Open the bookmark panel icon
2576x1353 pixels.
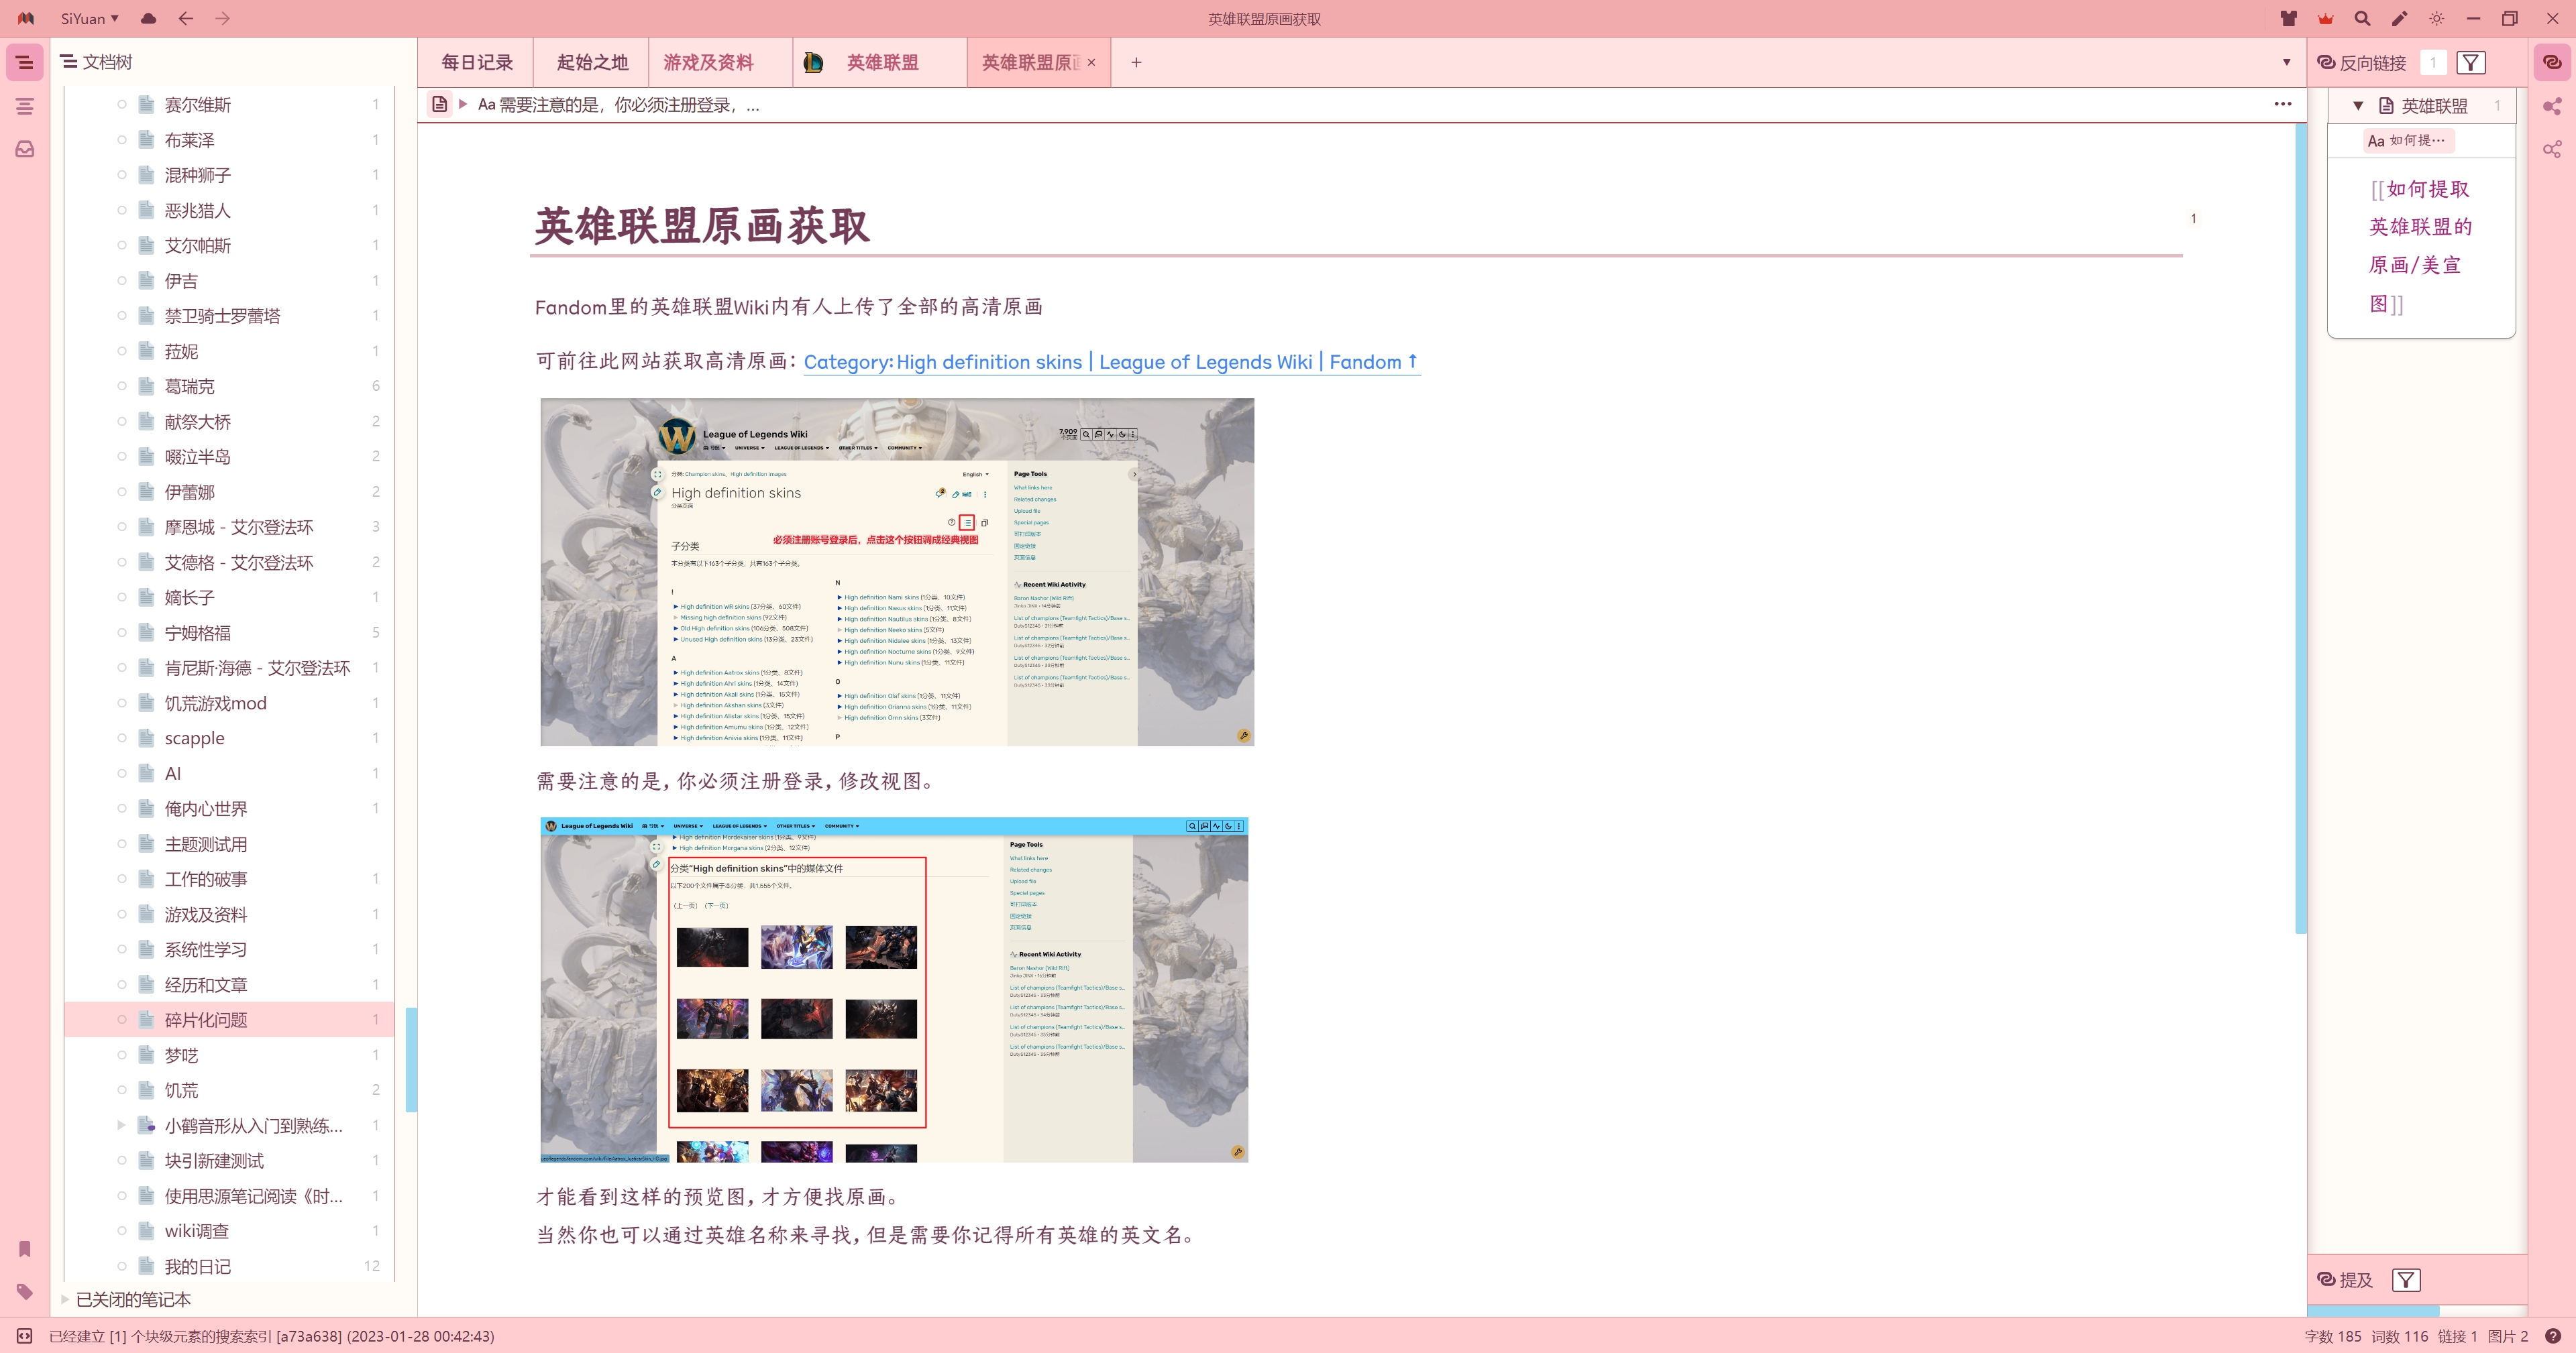(25, 1248)
